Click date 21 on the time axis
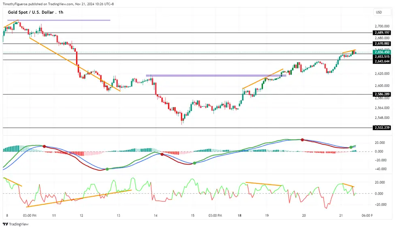 [x=341, y=215]
